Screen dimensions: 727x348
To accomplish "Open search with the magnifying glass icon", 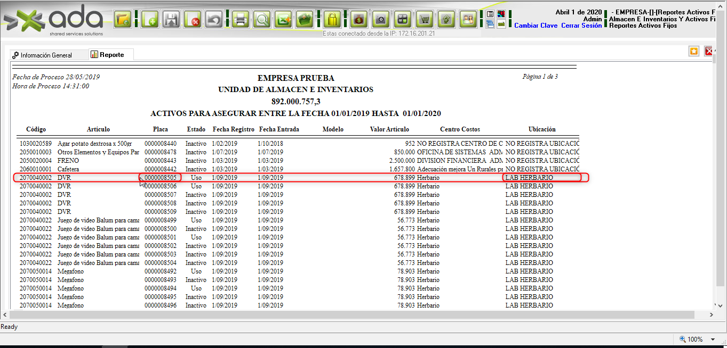I will click(x=262, y=20).
